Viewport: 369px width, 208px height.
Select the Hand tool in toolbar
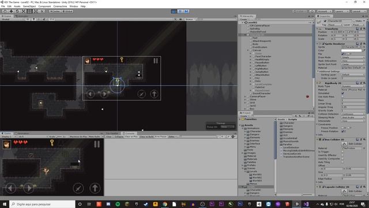click(x=5, y=11)
